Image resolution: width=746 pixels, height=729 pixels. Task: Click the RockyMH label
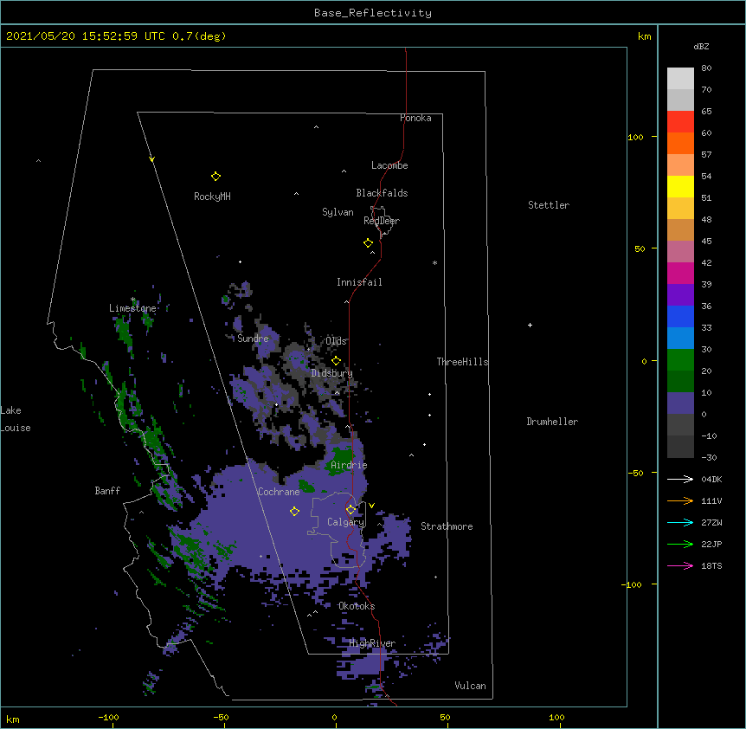tap(212, 197)
